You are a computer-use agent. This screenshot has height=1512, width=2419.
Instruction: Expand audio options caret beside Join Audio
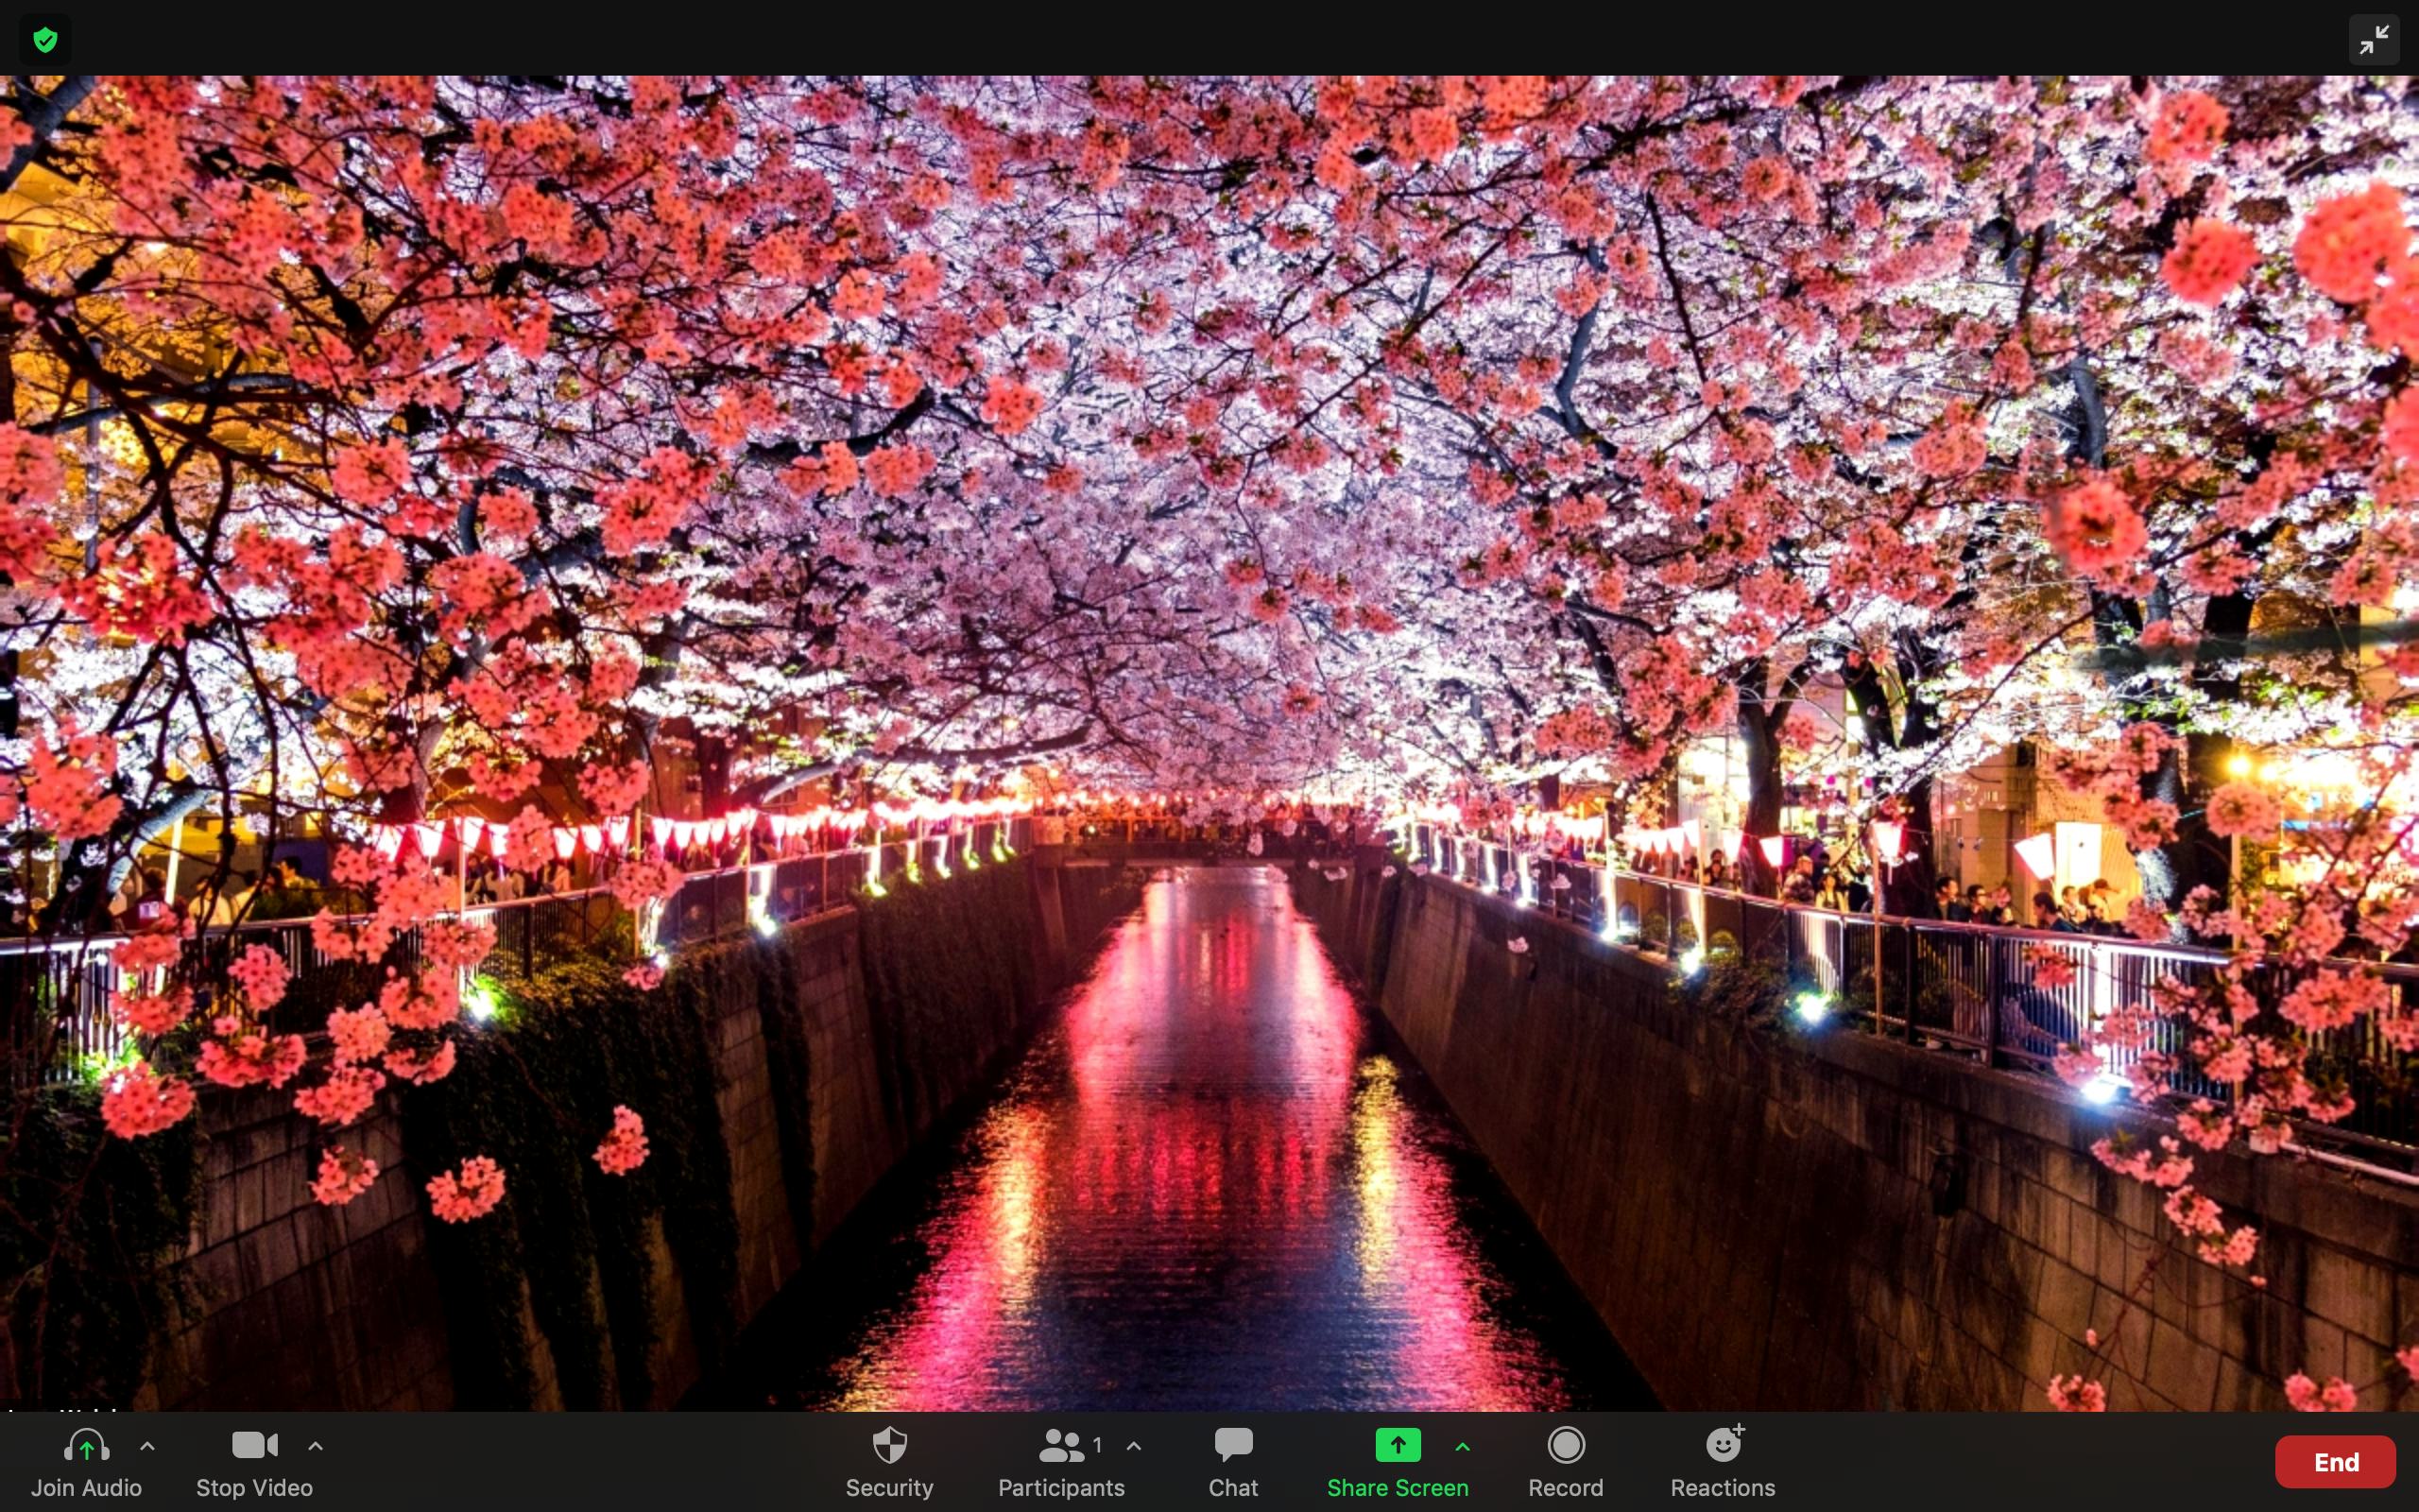pyautogui.click(x=147, y=1446)
